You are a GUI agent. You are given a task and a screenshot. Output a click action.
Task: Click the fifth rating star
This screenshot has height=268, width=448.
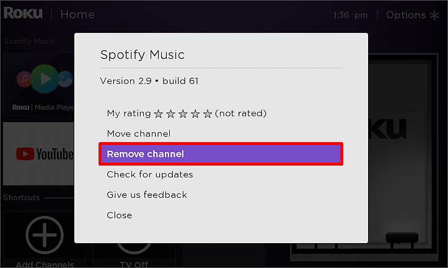click(208, 114)
